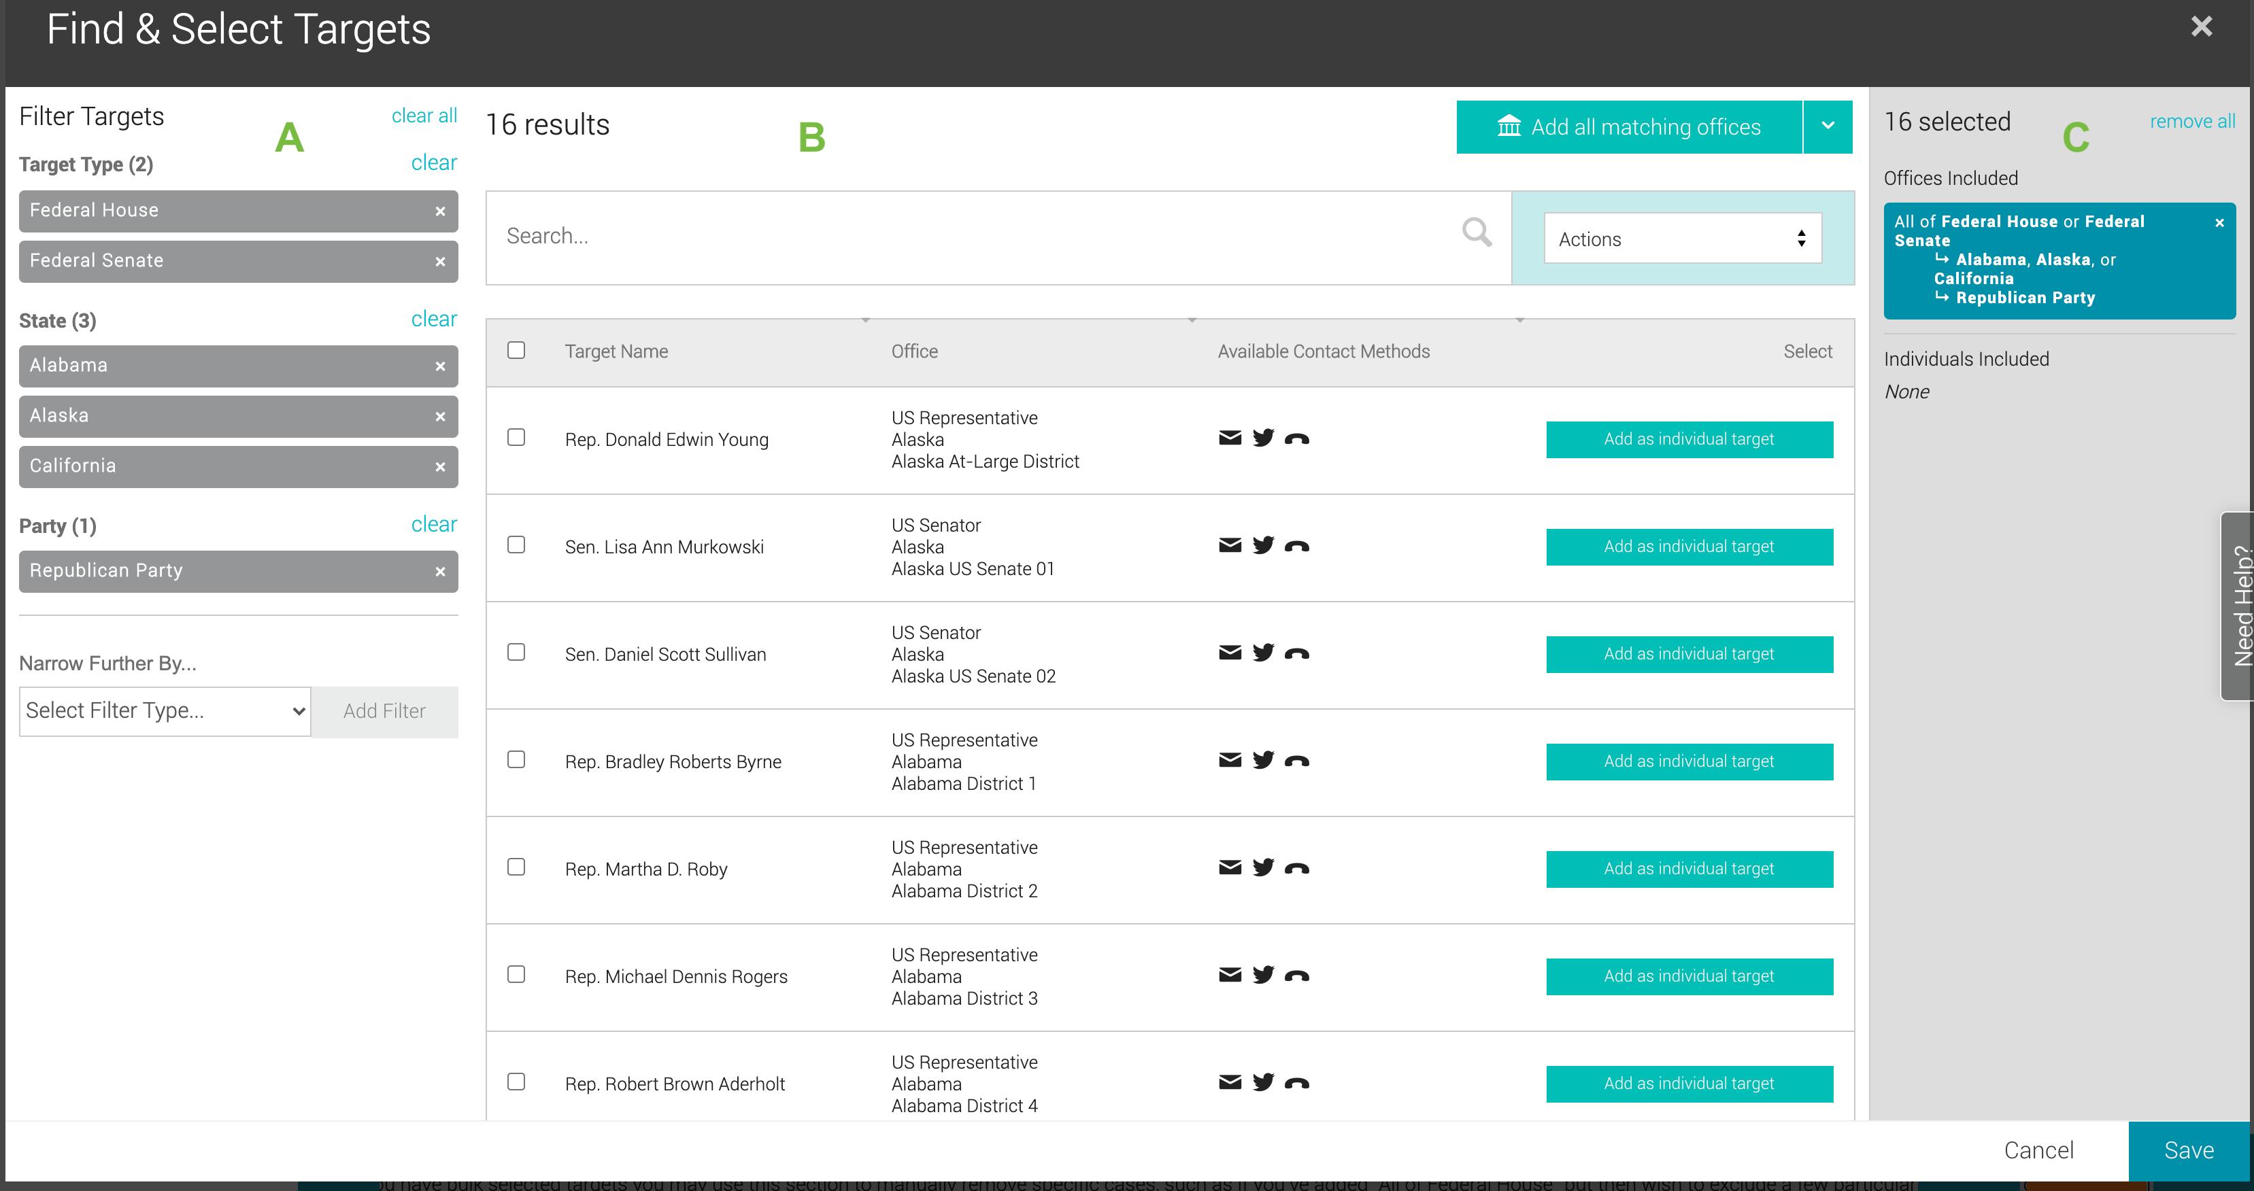
Task: Remove the Republican Party filter tag
Action: [x=440, y=572]
